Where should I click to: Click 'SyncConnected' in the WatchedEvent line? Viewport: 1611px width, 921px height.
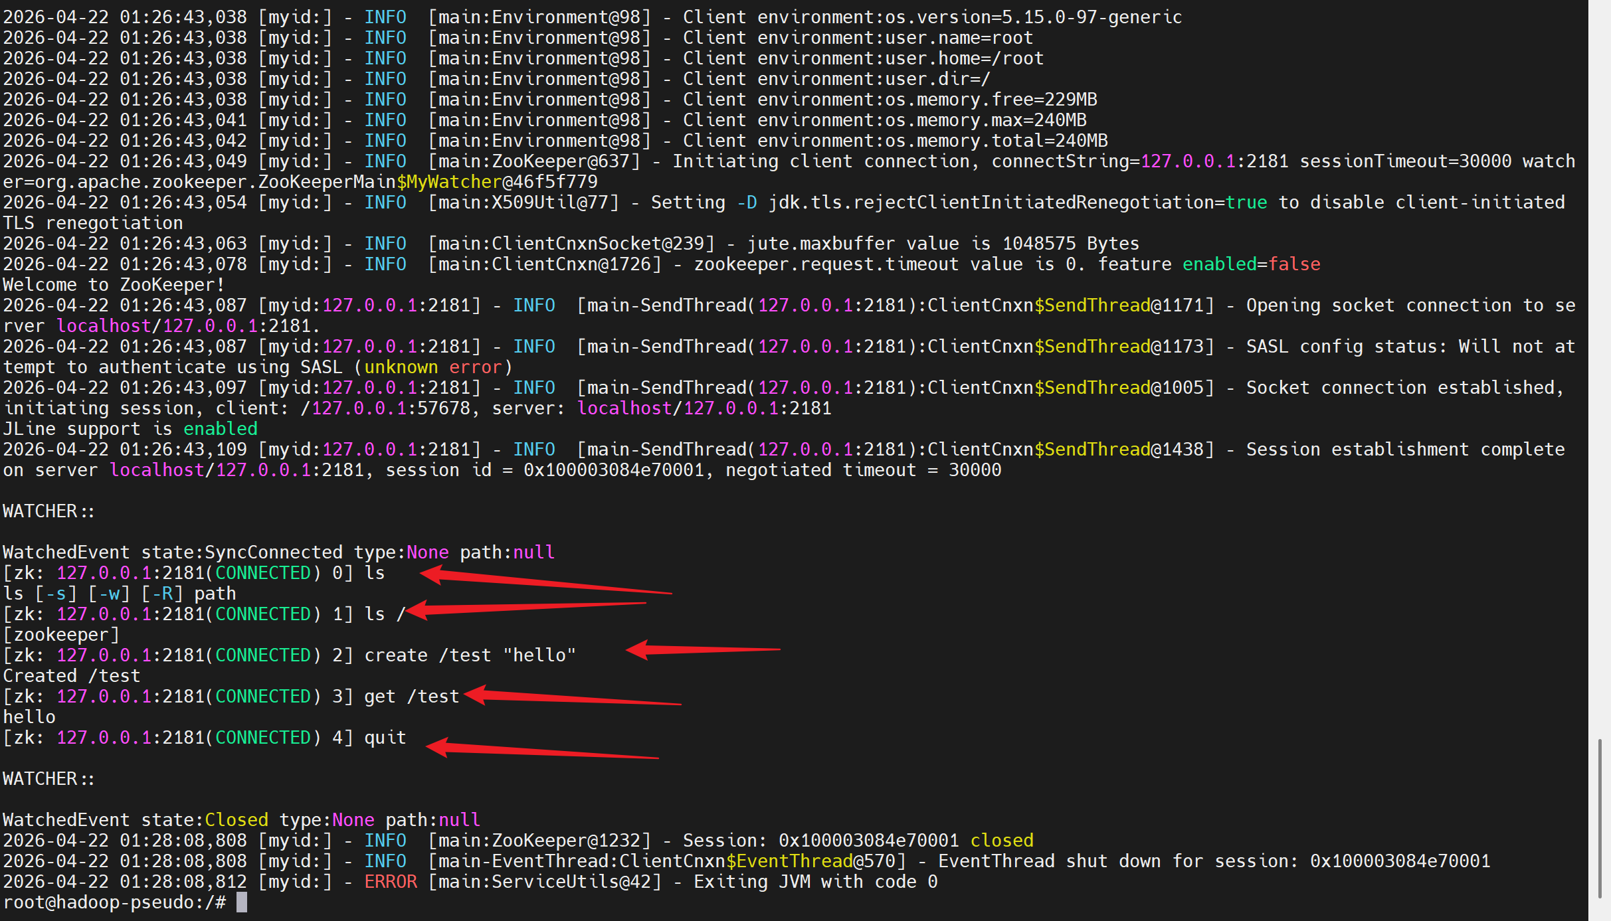pyautogui.click(x=273, y=552)
